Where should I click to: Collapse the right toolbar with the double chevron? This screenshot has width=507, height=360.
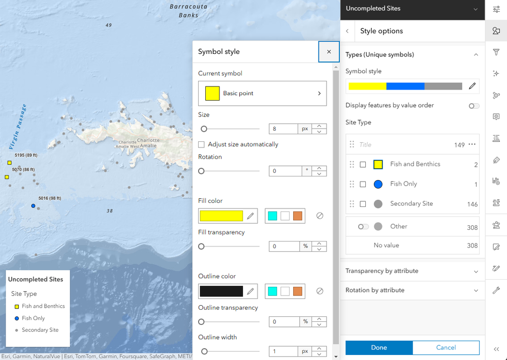pyautogui.click(x=496, y=349)
